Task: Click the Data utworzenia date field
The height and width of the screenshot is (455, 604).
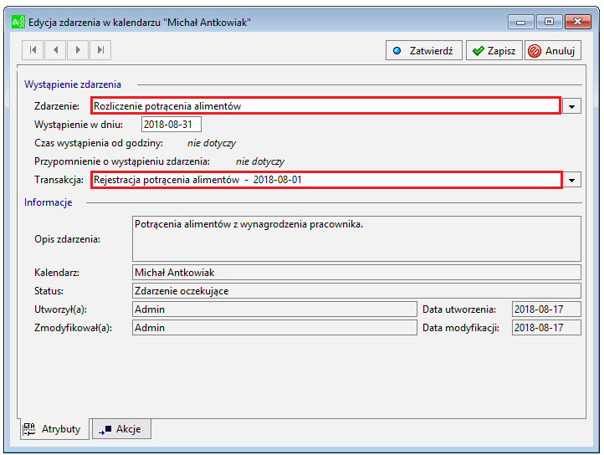Action: [x=546, y=309]
